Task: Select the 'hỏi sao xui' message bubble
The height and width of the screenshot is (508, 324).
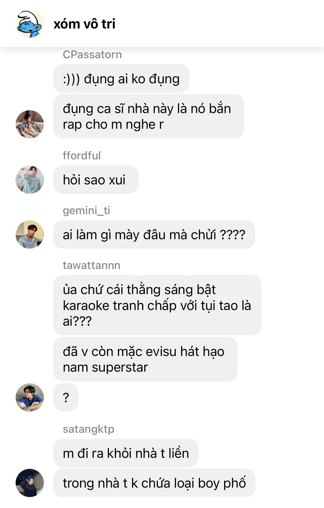Action: pyautogui.click(x=96, y=180)
